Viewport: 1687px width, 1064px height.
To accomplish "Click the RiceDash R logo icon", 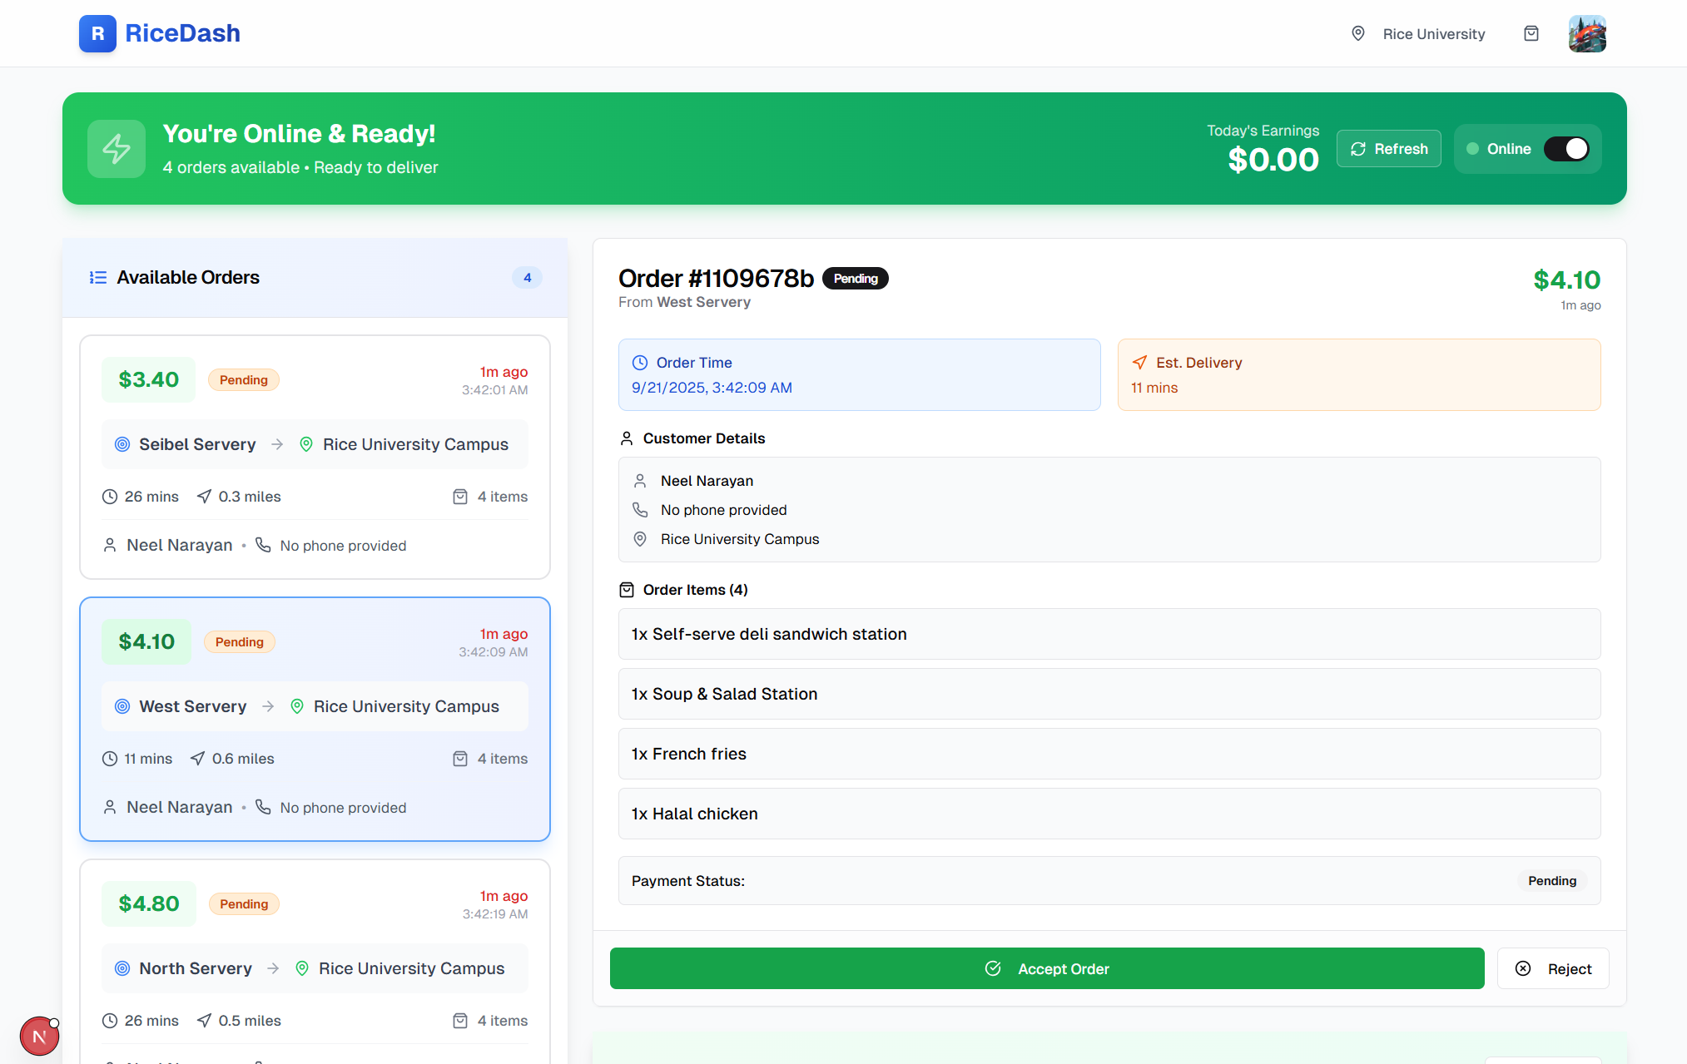I will tap(97, 33).
